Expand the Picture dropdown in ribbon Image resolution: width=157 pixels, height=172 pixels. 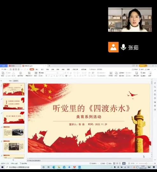[x=122, y=73]
